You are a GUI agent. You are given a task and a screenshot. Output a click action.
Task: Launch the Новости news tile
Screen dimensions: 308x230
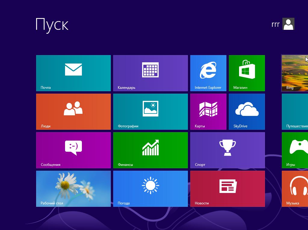tap(228, 189)
